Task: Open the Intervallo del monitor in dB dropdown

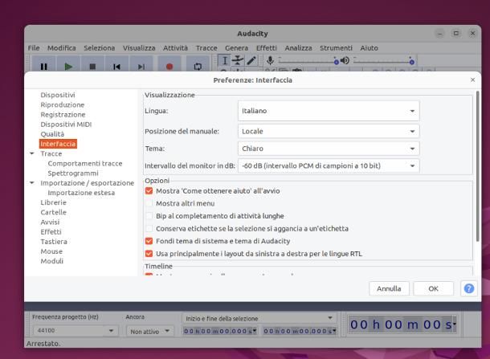Action: tap(329, 165)
